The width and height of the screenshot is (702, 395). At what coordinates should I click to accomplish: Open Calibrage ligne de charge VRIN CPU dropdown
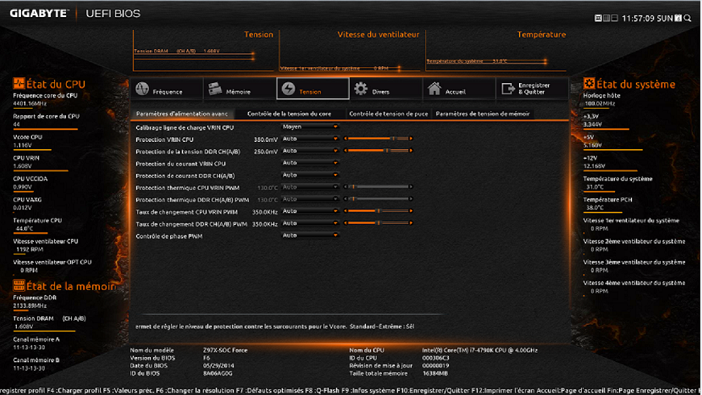point(309,127)
